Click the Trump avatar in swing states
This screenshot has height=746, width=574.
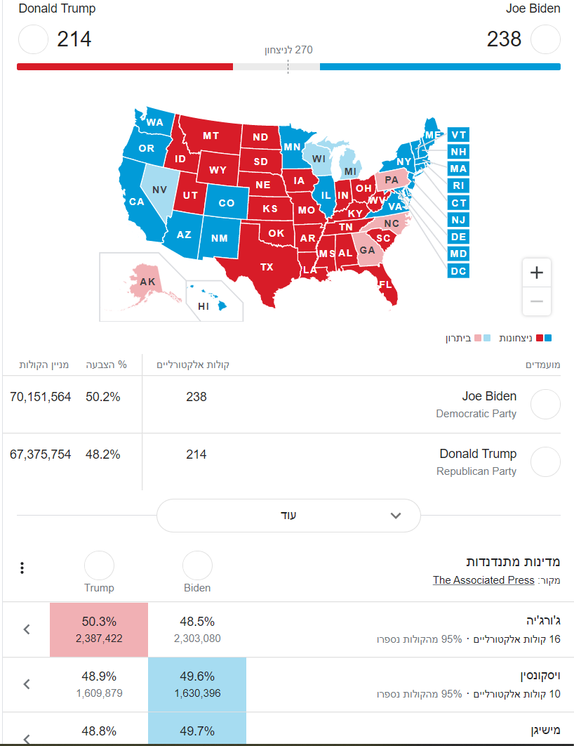[x=99, y=565]
